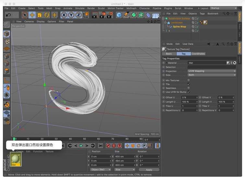Select Spline Wrap in the object tree
The height and width of the screenshot is (180, 245).
(x=179, y=27)
